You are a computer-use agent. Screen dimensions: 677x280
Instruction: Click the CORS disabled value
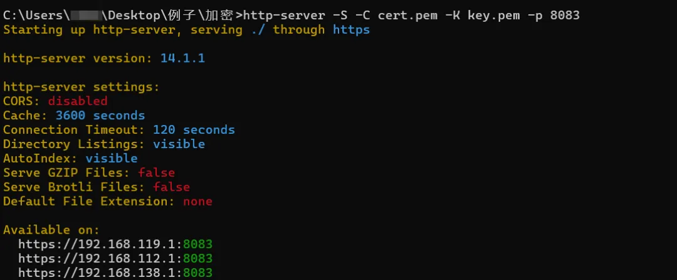click(78, 101)
